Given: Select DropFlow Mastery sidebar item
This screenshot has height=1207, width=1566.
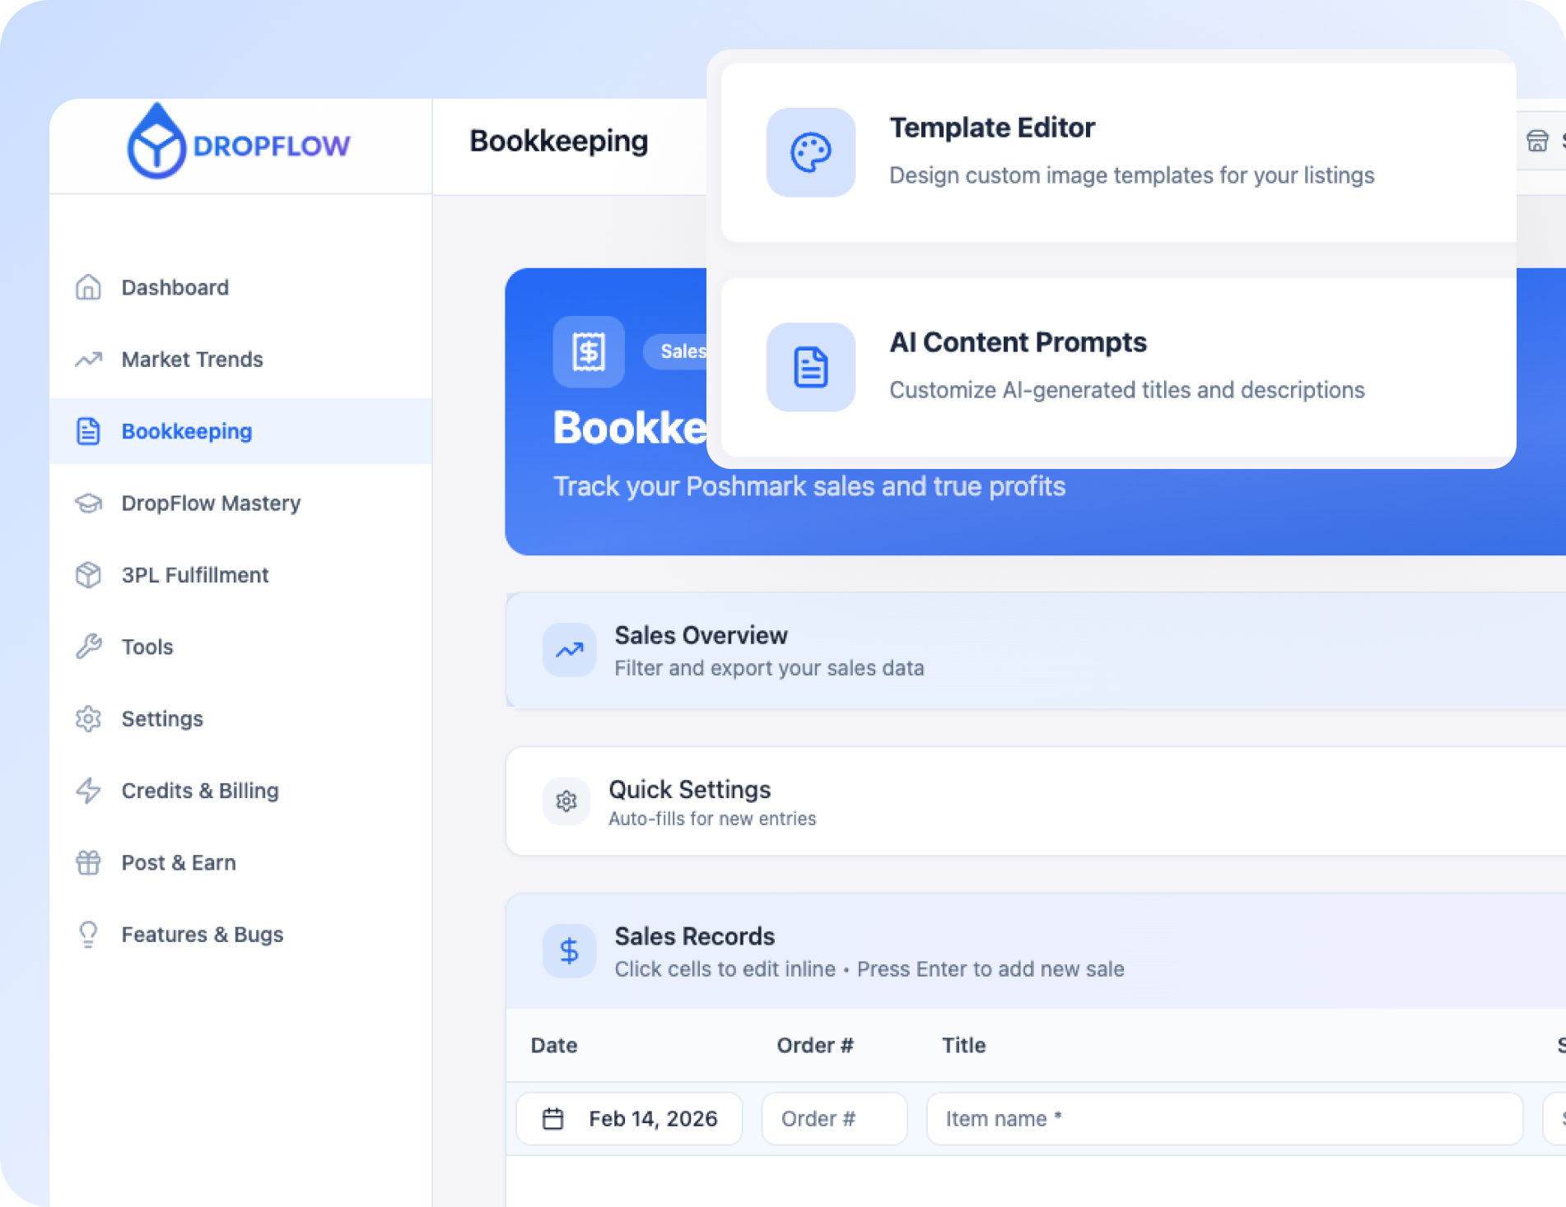Looking at the screenshot, I should pos(211,504).
